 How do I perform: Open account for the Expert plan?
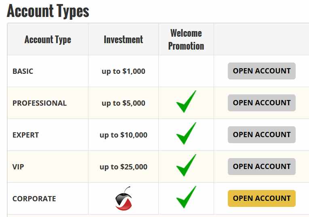pyautogui.click(x=261, y=135)
